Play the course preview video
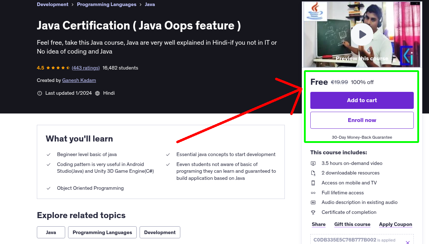This screenshot has width=429, height=244. 362,34
